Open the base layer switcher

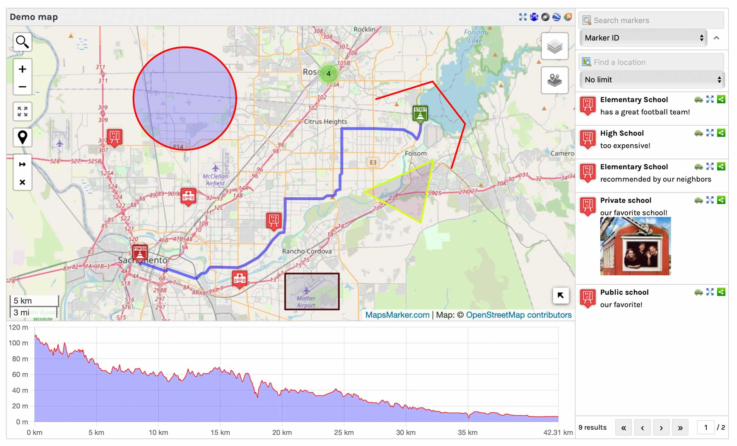[x=554, y=46]
